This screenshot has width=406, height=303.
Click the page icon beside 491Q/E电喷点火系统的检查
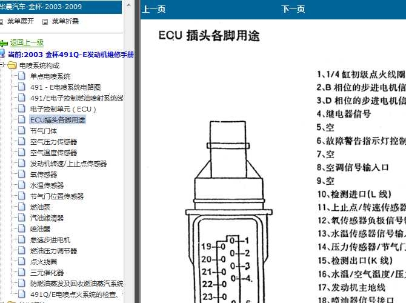tap(22, 293)
